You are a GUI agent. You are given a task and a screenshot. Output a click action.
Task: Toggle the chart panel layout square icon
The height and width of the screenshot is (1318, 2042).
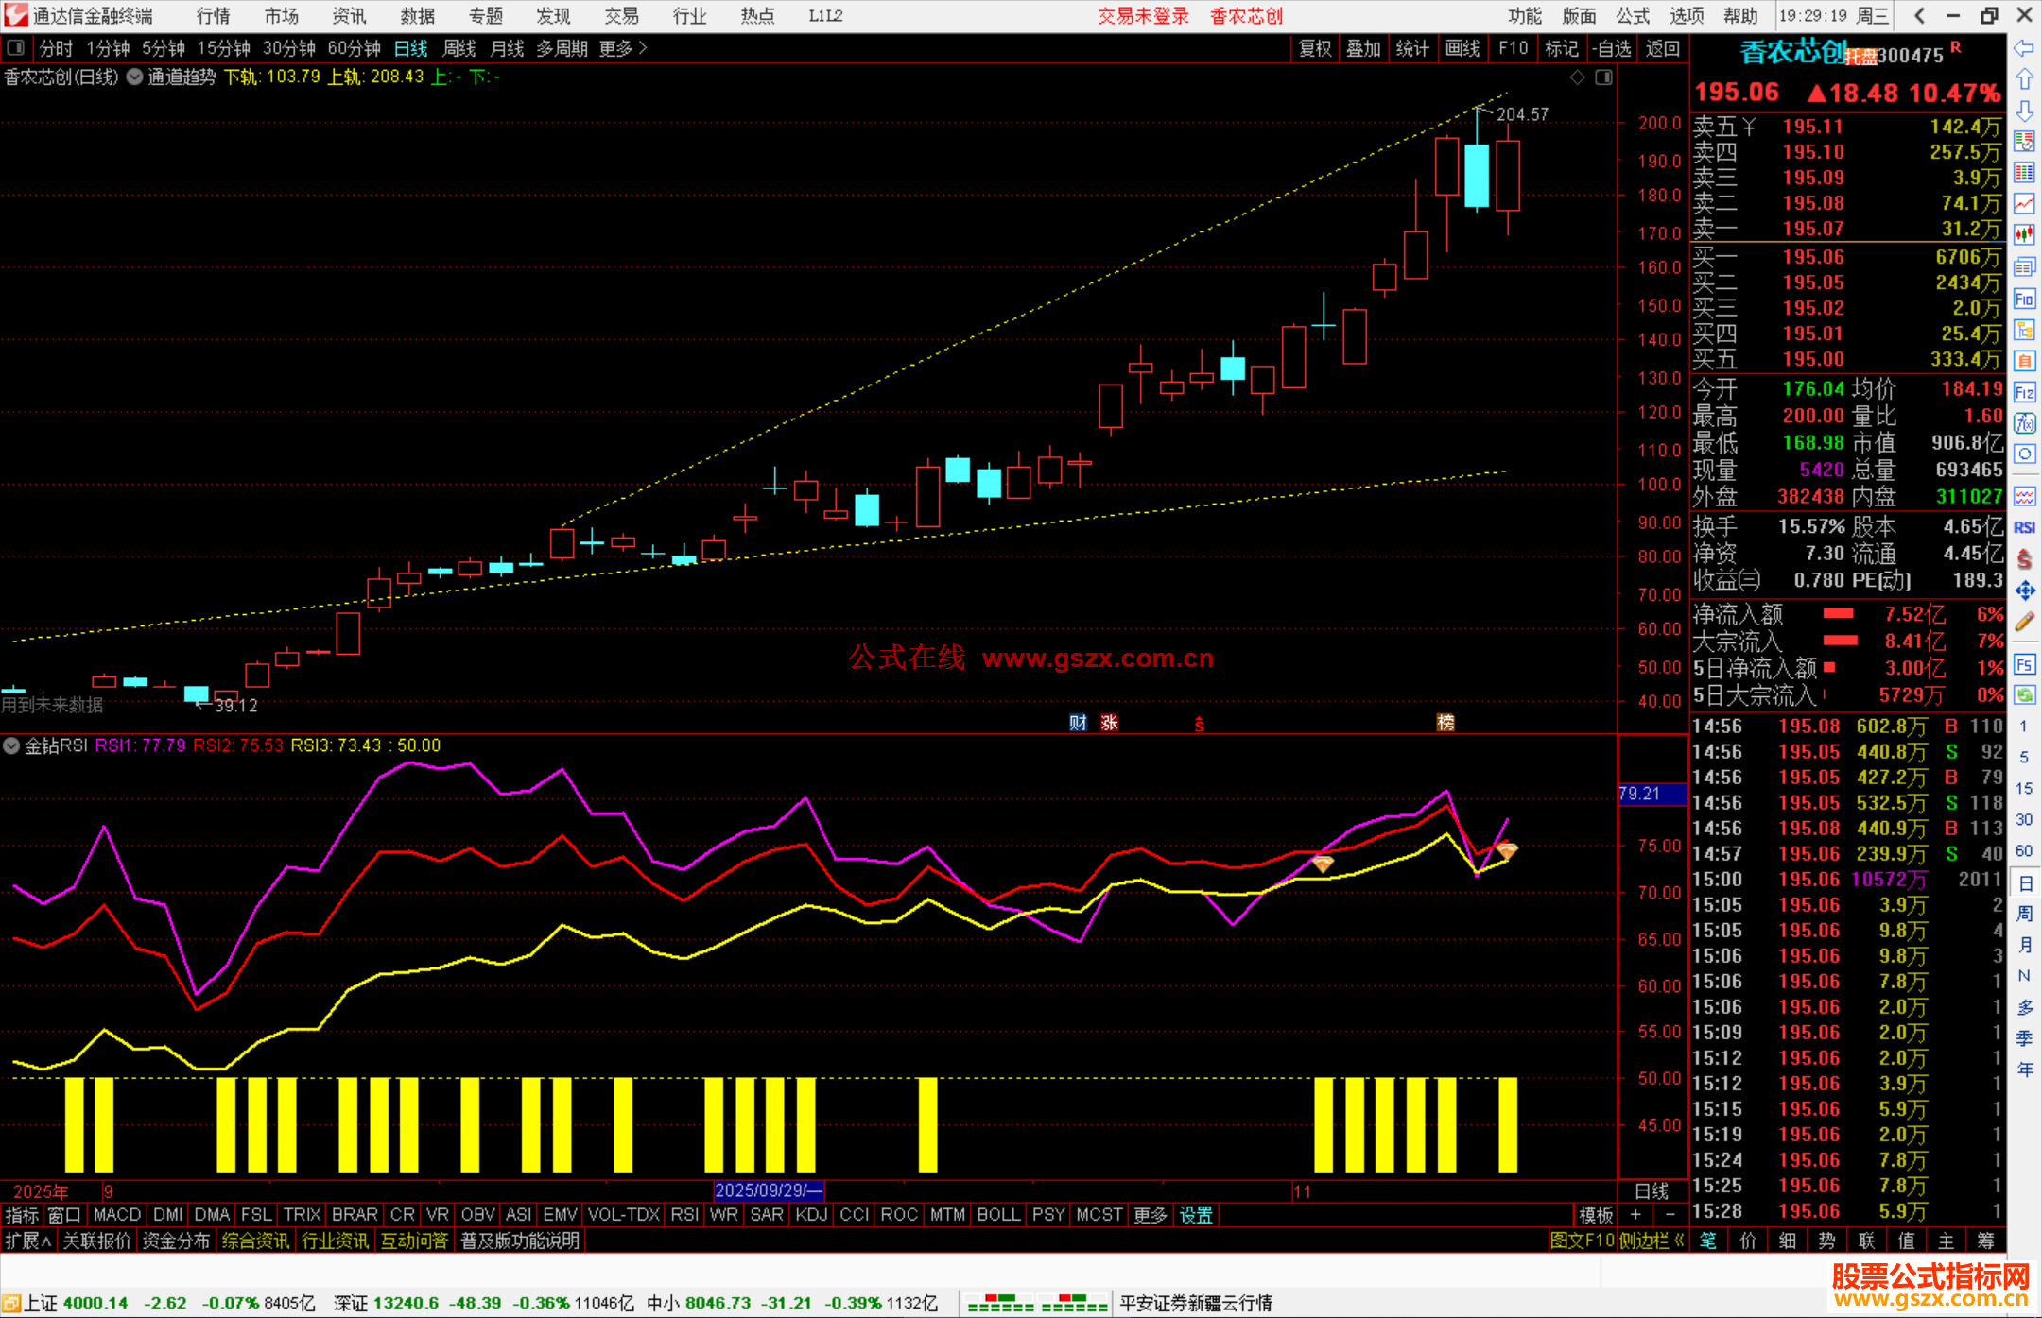click(1603, 77)
